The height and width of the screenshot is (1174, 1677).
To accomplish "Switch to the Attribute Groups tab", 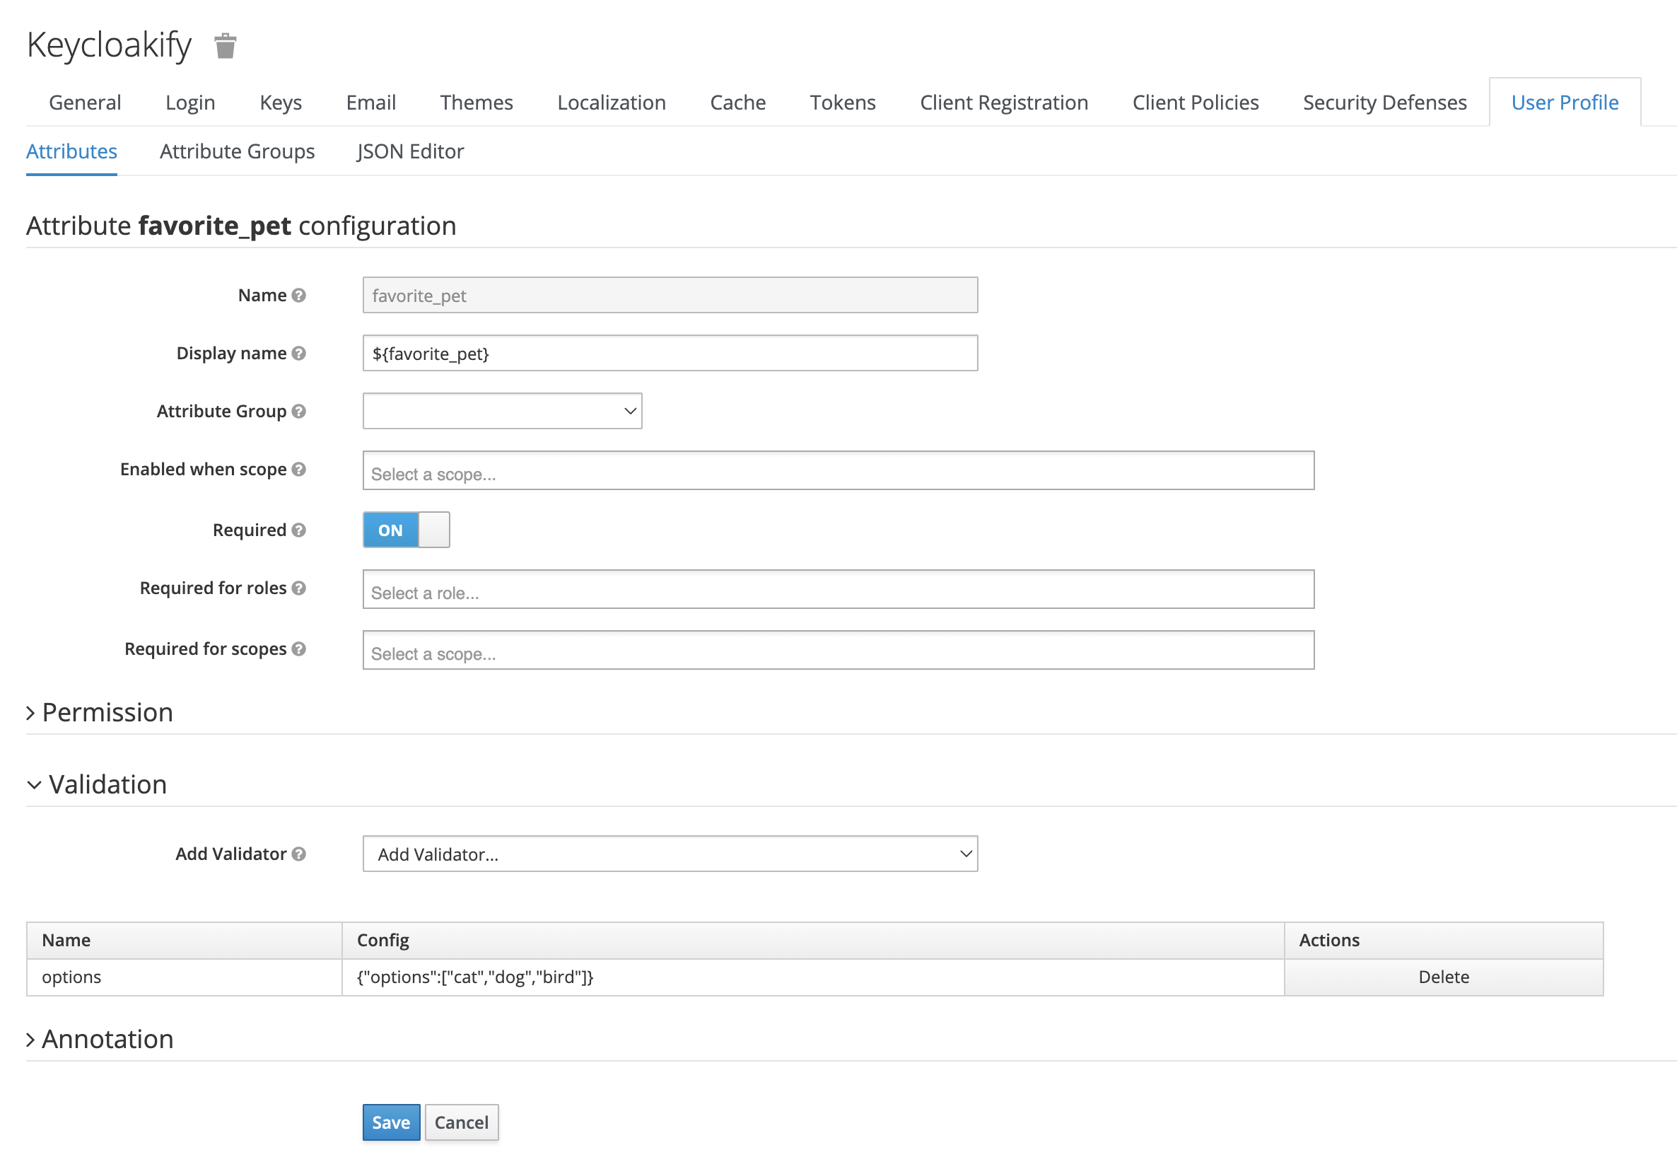I will [237, 151].
